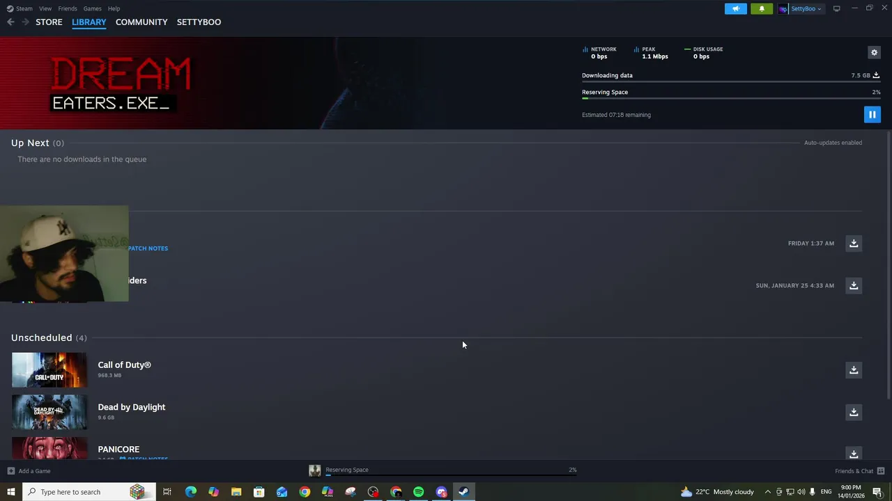Open Steam announcements megaphone button

coord(735,8)
